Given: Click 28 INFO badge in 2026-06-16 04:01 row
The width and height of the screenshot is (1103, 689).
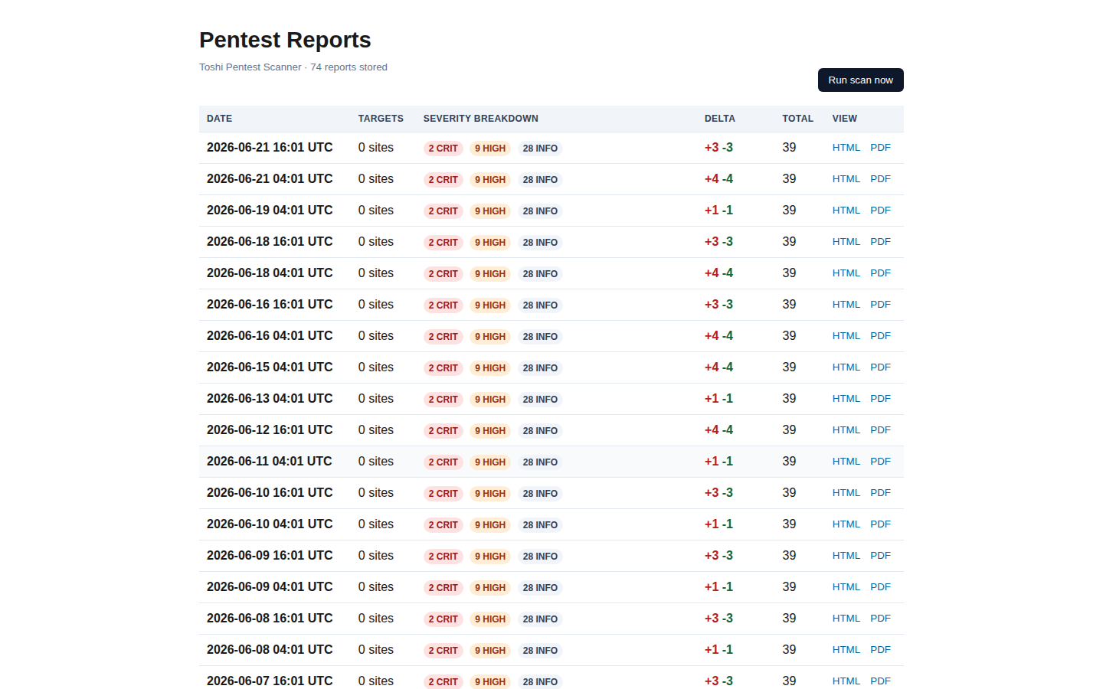Looking at the screenshot, I should (x=540, y=336).
